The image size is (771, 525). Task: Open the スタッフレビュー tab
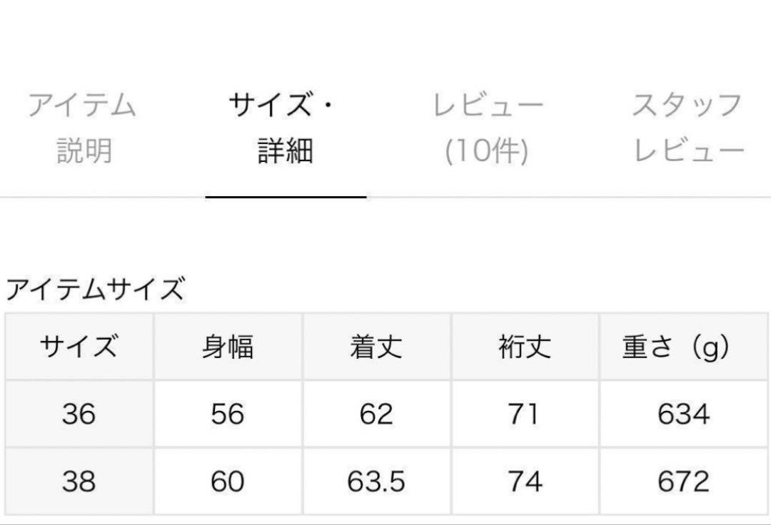688,128
